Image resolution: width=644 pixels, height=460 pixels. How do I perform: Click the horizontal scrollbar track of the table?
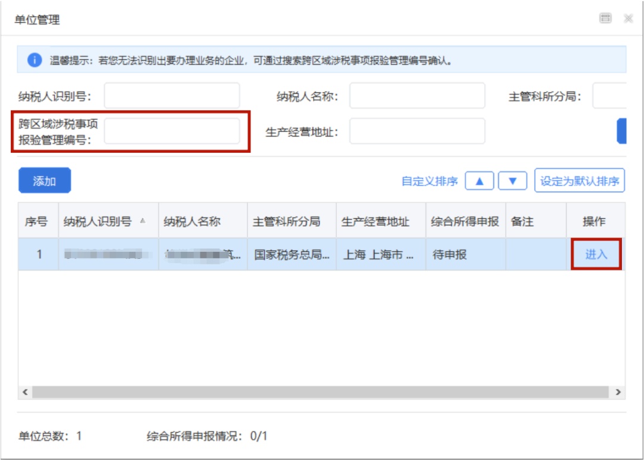[320, 392]
